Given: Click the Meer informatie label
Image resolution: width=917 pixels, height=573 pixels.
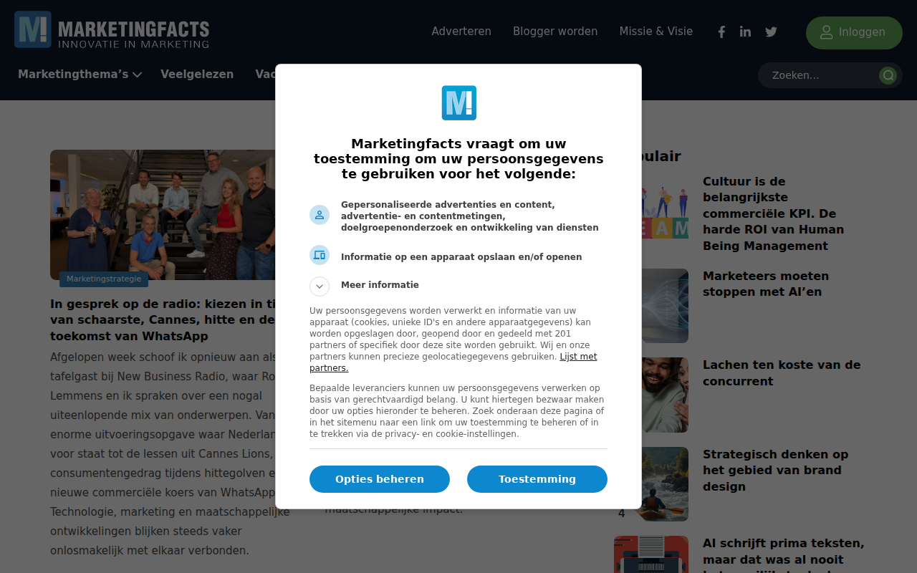Looking at the screenshot, I should 380,284.
